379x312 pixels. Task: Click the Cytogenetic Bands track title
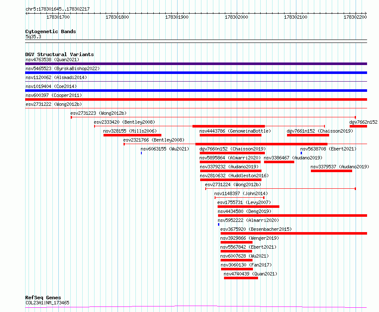51,31
